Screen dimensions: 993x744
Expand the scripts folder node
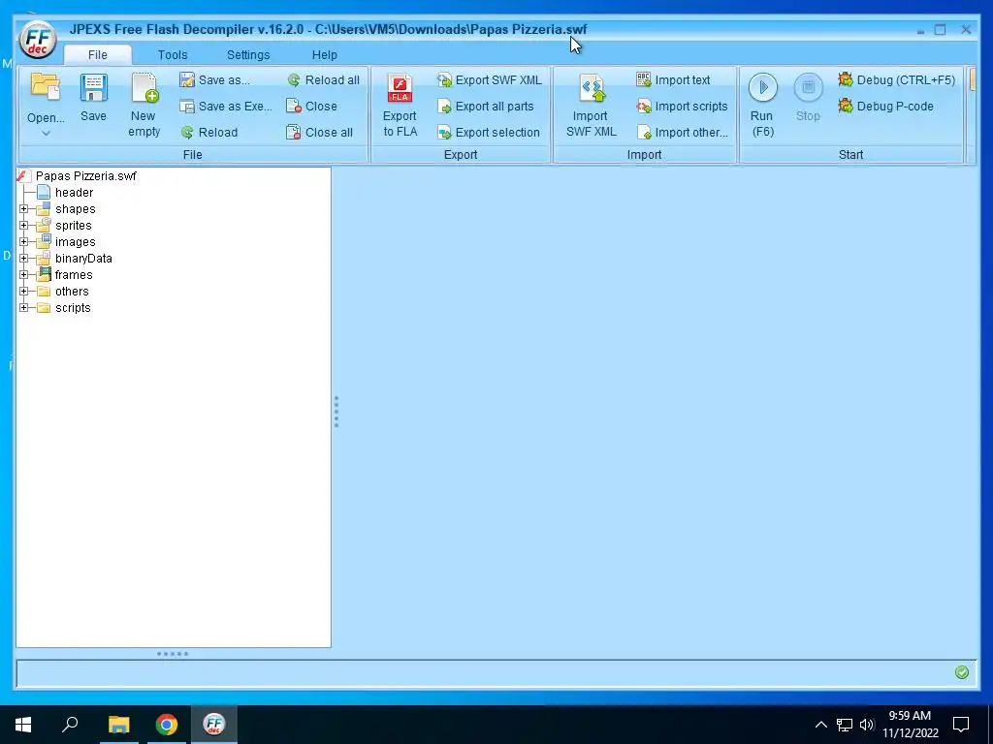pos(24,307)
